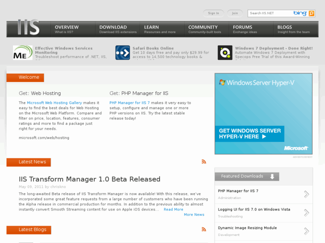
Task: Click the chevron next to PHP Manager for IIS 7
Action: pyautogui.click(x=307, y=194)
